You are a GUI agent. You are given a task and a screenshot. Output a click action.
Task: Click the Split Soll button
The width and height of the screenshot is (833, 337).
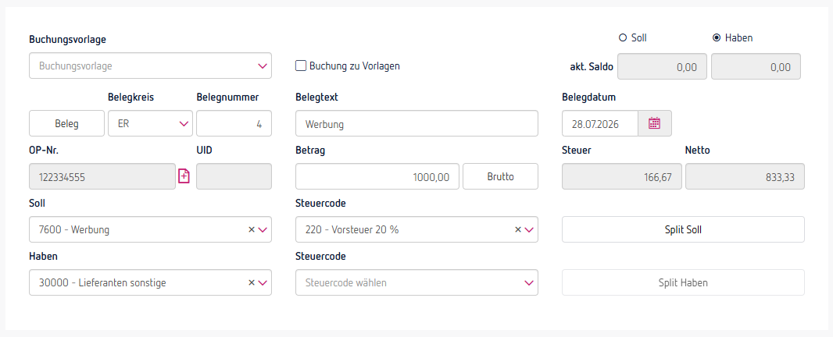(x=683, y=230)
